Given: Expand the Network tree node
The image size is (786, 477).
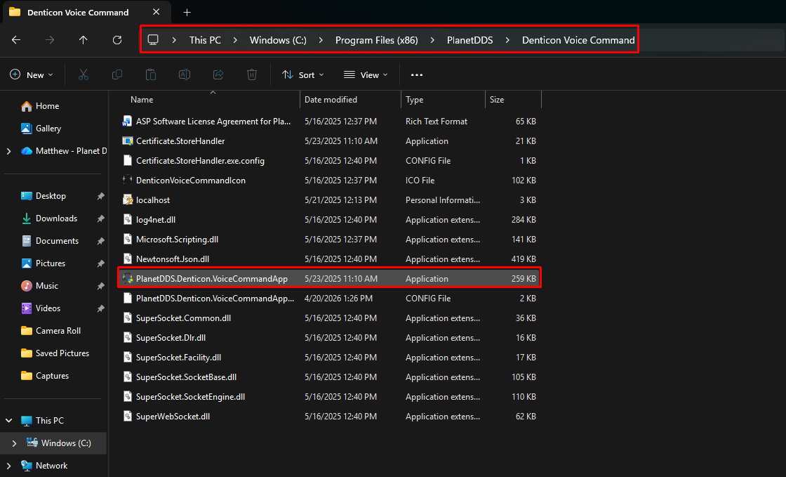Looking at the screenshot, I should click(8, 466).
